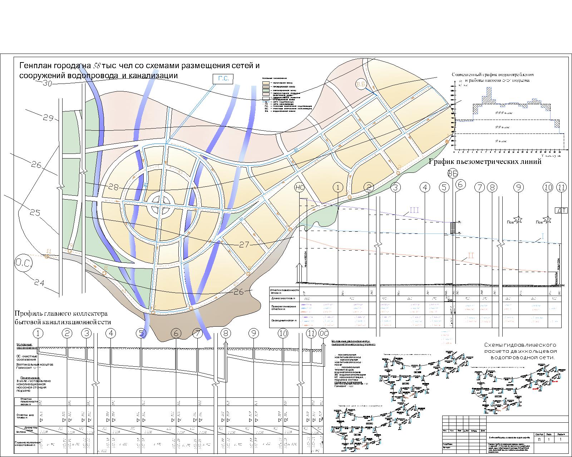Click the circled "ОС" node in the sewer collector profile
Image resolution: width=572 pixels, height=457 pixels.
pos(324,333)
